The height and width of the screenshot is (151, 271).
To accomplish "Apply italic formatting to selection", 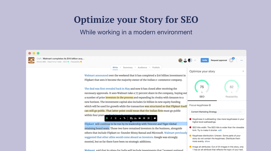I will pyautogui.click(x=111, y=118).
